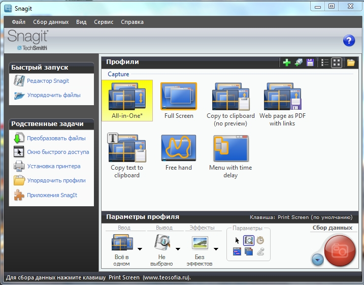This screenshot has height=285, width=364.
Task: Open the Сервис menu
Action: (104, 22)
